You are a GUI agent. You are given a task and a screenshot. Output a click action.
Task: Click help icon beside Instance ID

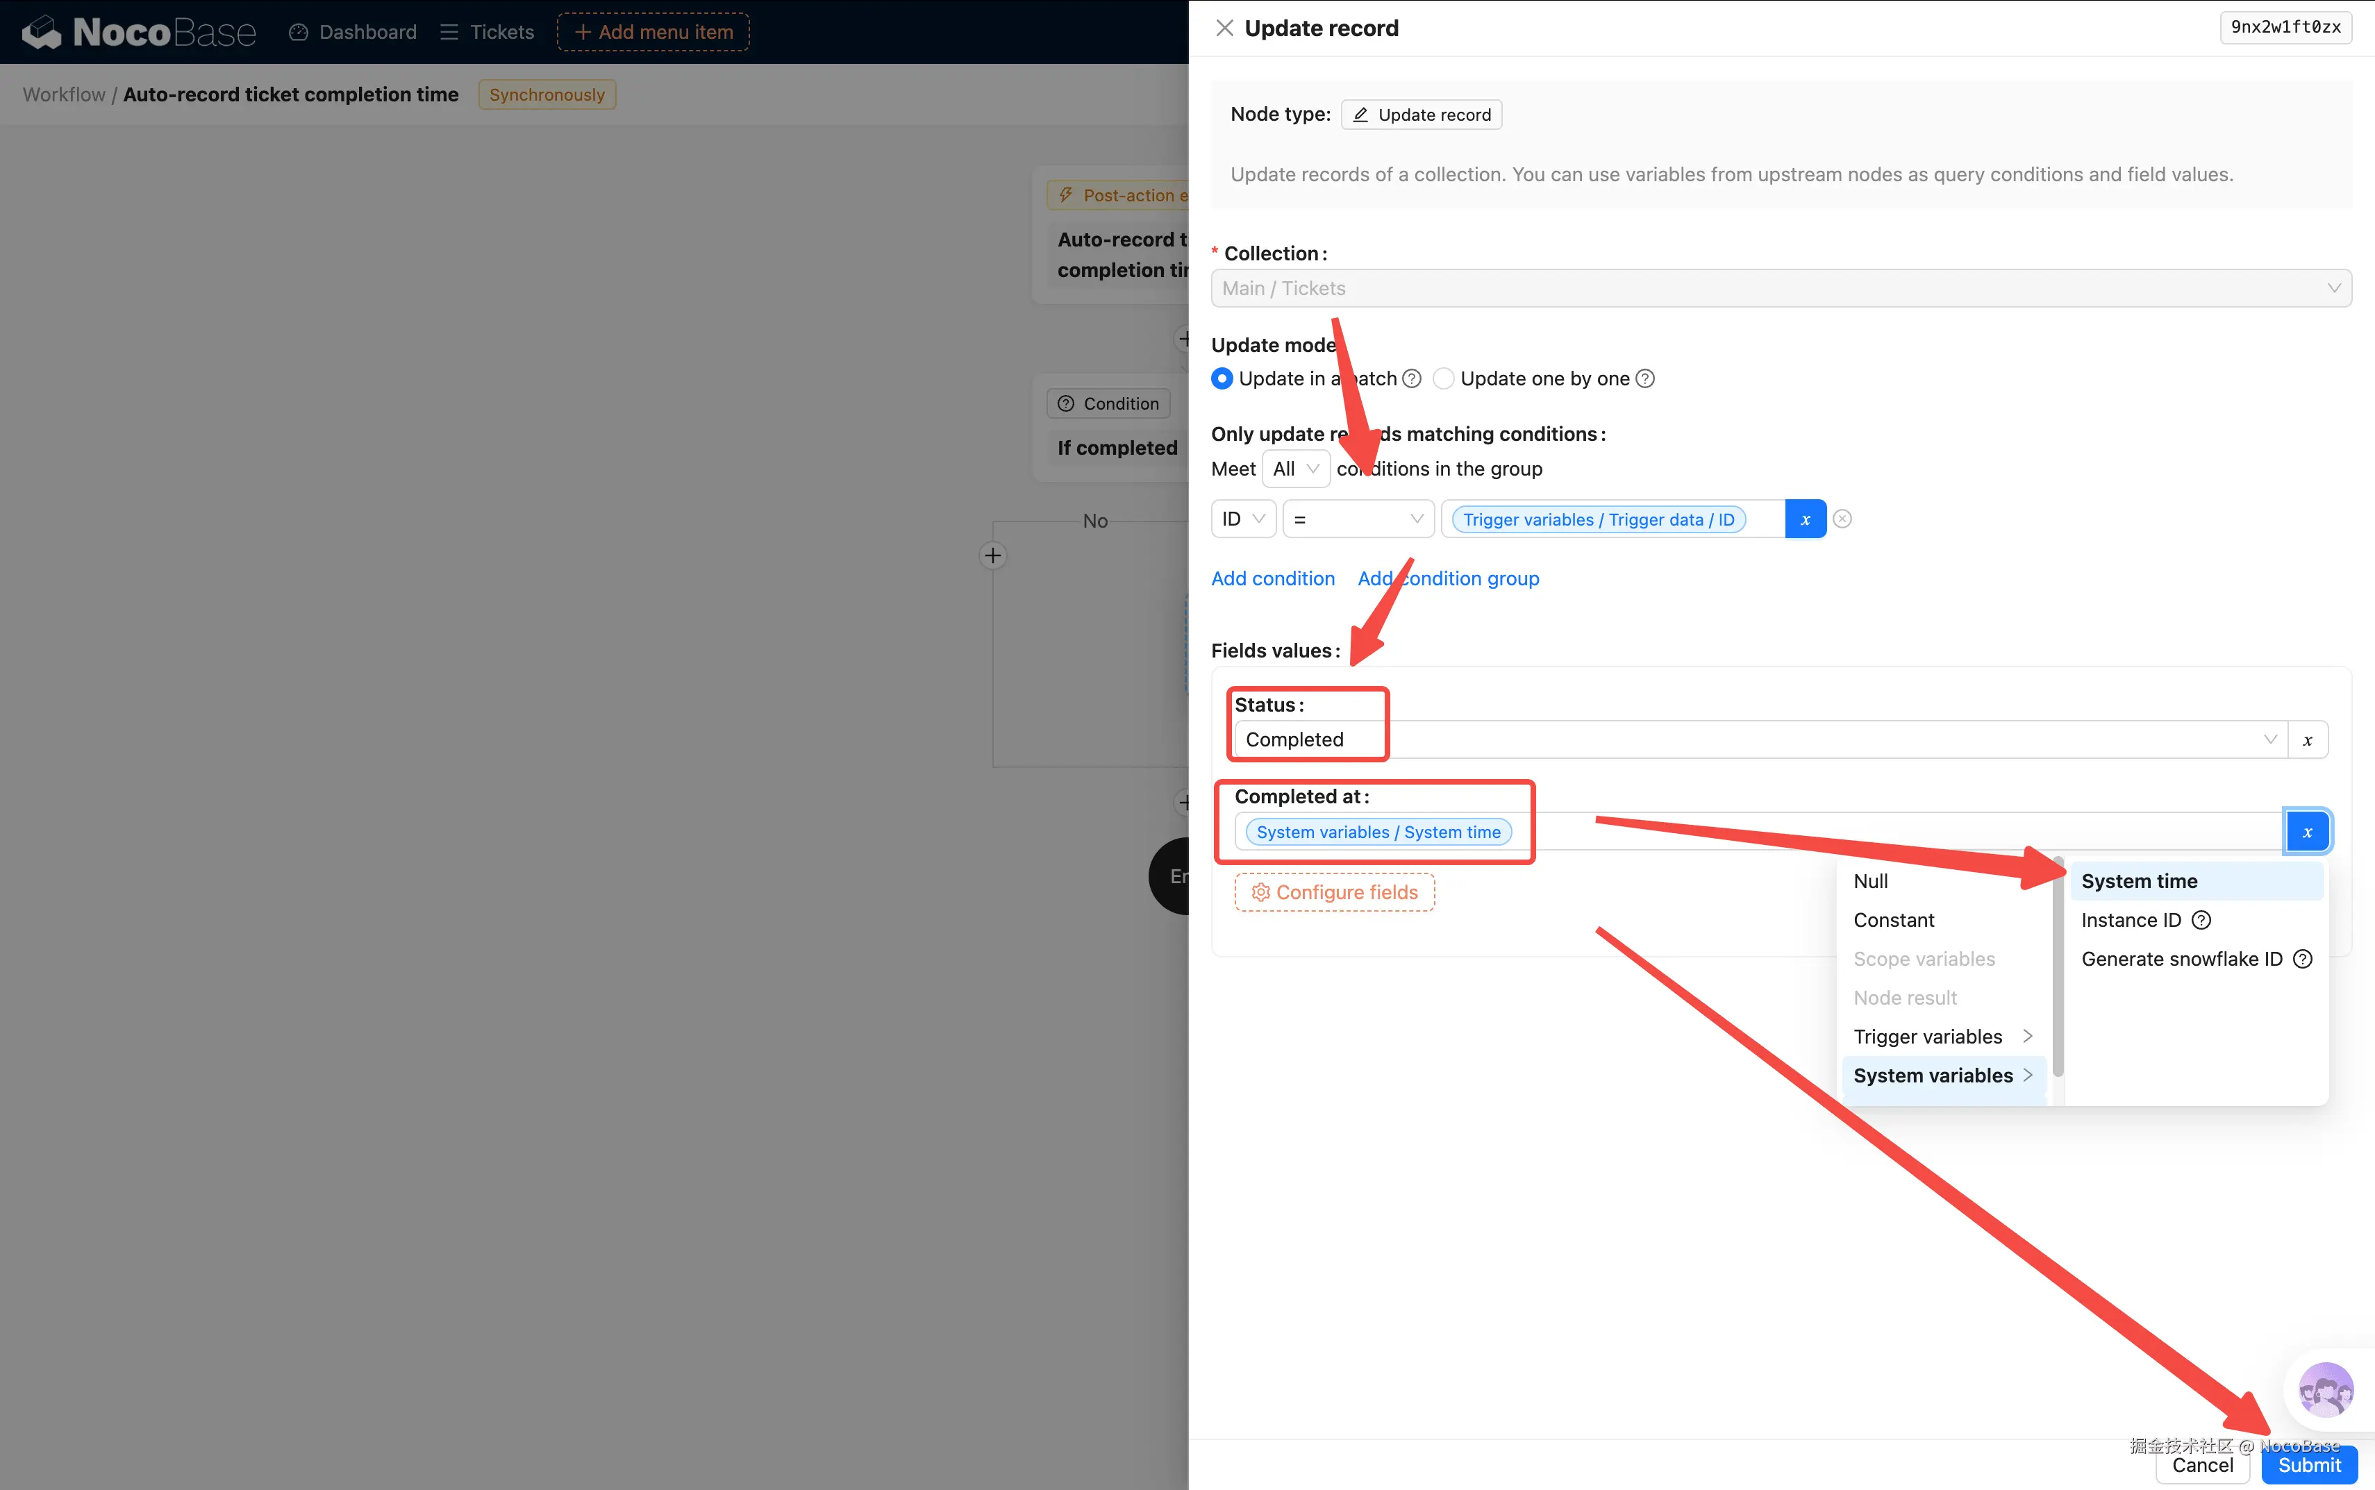[x=2201, y=919]
